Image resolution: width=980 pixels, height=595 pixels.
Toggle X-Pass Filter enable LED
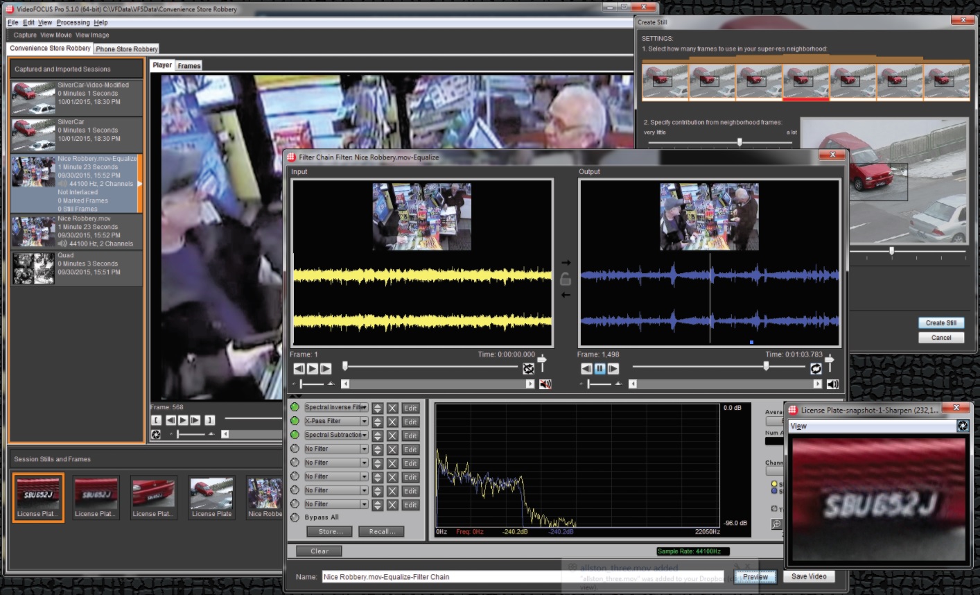pos(295,421)
